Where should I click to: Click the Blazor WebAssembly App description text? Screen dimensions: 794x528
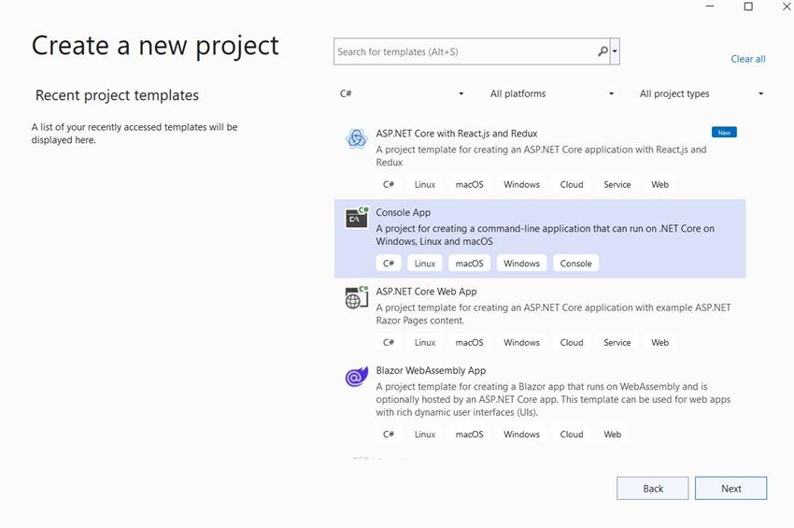pos(553,399)
